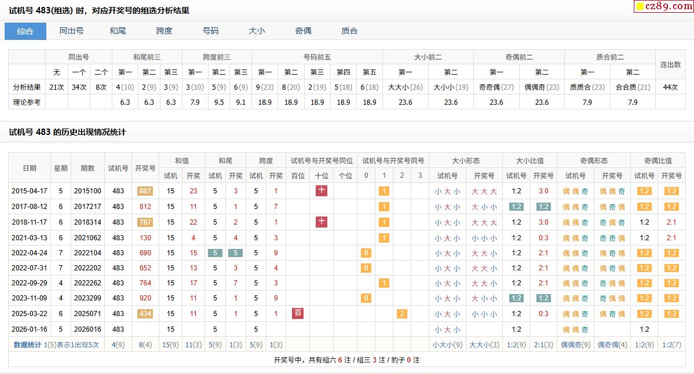Click the orange 2 badge in row 2025071
Image resolution: width=694 pixels, height=374 pixels.
[x=401, y=314]
